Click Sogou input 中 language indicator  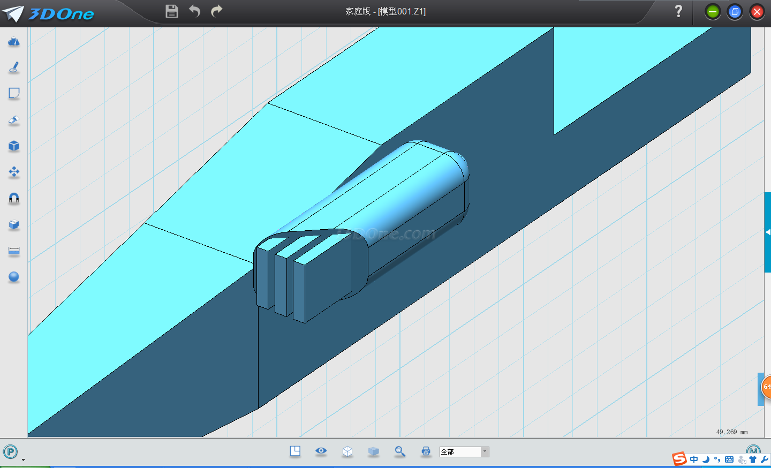[x=694, y=459]
